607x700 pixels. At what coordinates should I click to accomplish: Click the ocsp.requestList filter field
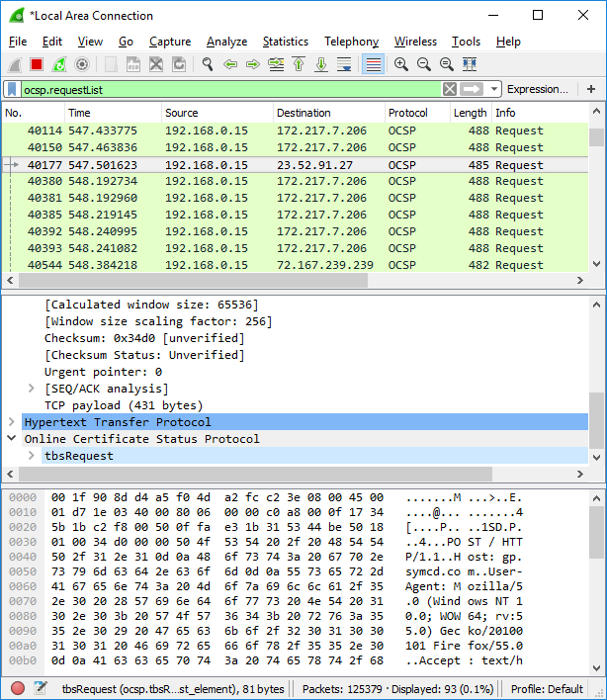coord(231,89)
